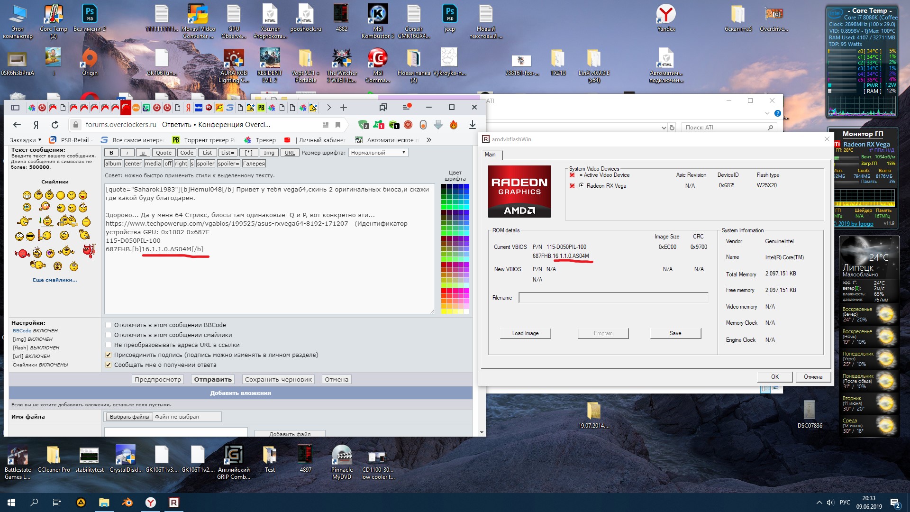Open Yandex Browser from the taskbar
Viewport: 910px width, 512px height.
point(151,503)
